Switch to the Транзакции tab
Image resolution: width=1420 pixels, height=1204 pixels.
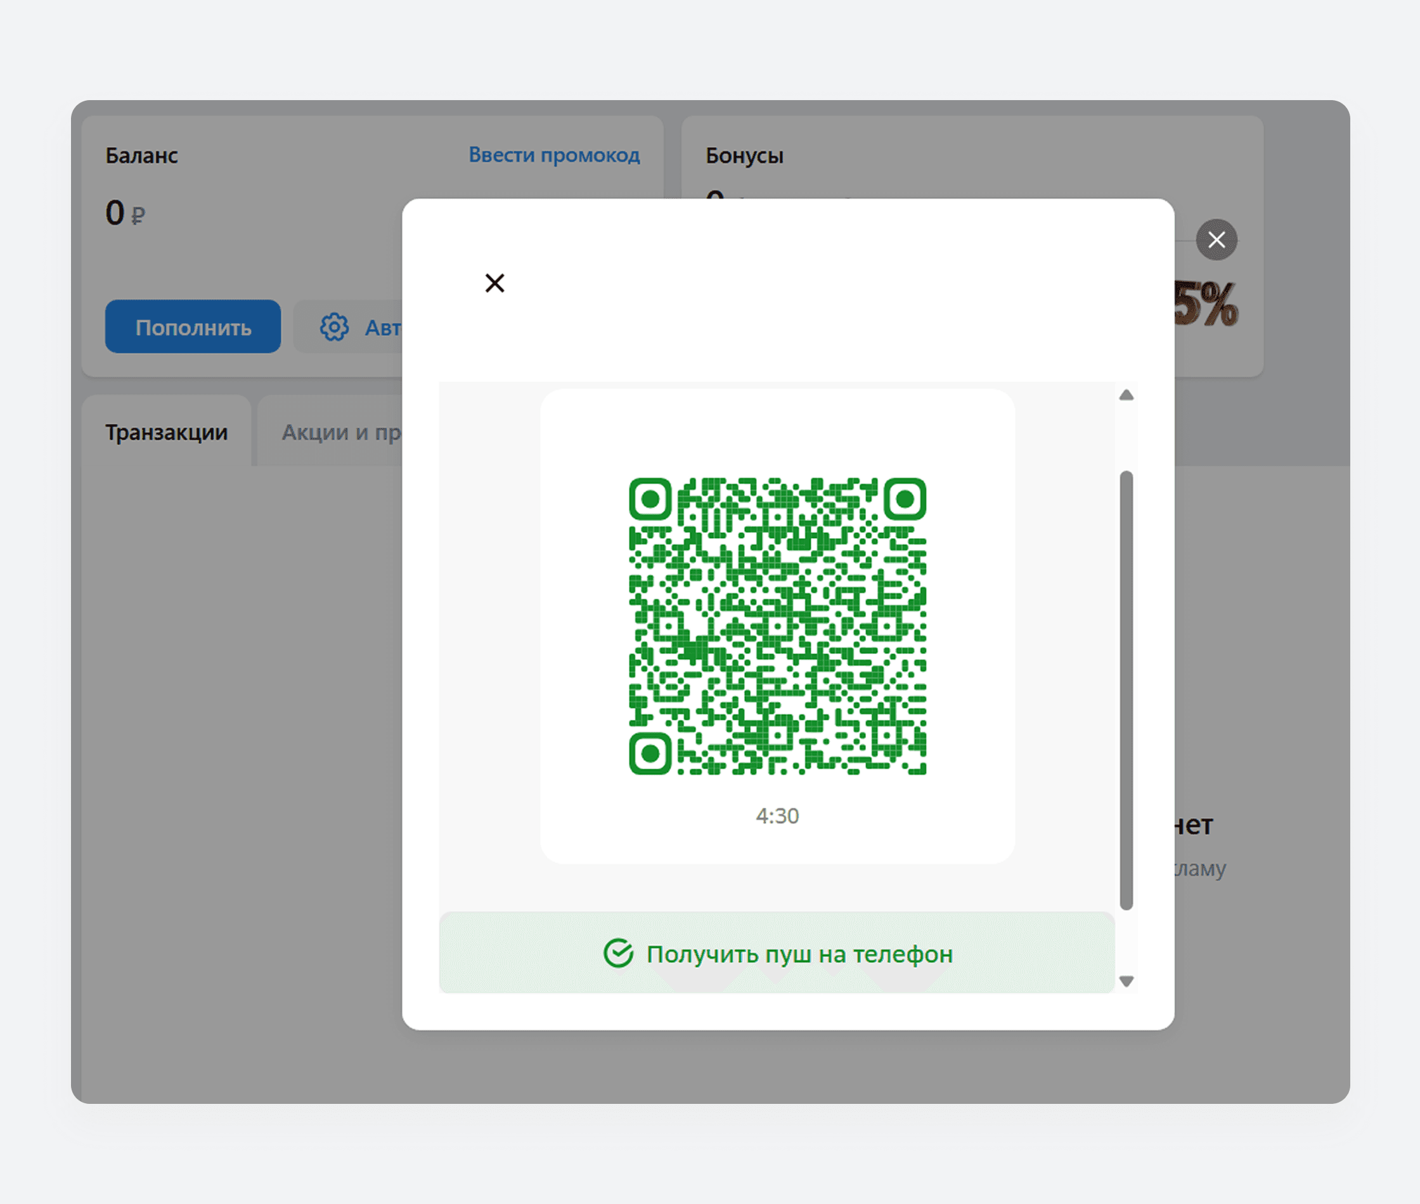pyautogui.click(x=167, y=432)
